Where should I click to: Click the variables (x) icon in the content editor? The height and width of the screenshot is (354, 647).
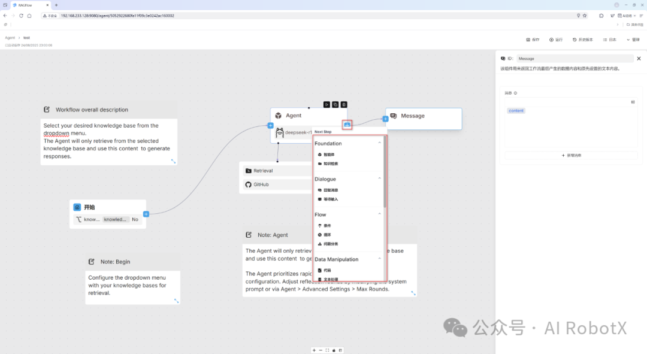[633, 102]
